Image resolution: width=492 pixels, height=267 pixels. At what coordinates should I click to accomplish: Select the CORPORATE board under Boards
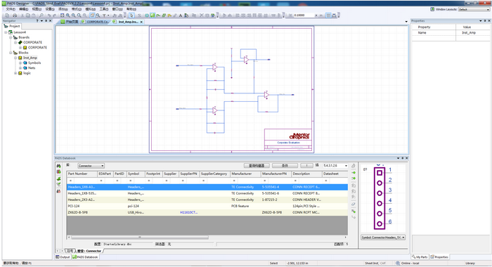[x=32, y=42]
